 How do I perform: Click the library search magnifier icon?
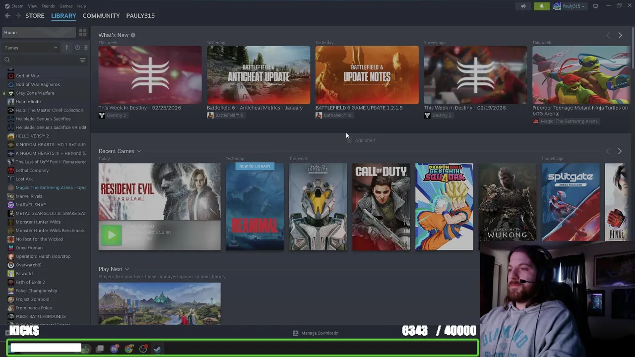(x=7, y=60)
